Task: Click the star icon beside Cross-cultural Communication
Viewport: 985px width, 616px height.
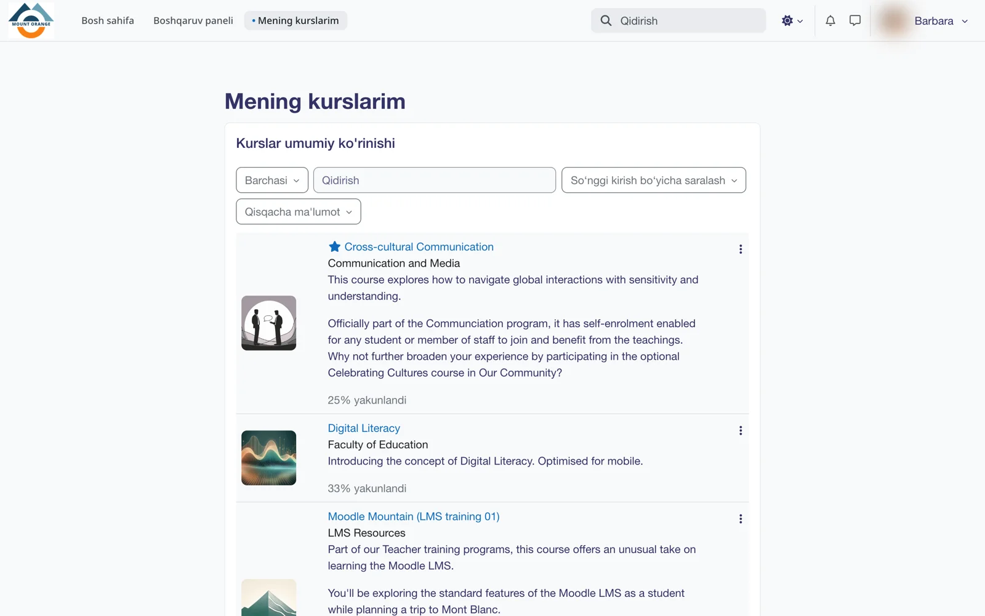Action: (x=334, y=246)
